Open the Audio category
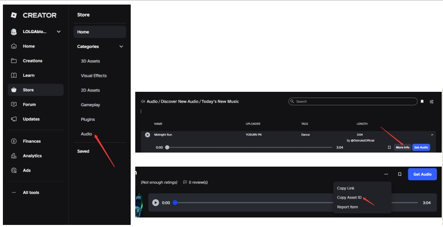 click(x=86, y=134)
